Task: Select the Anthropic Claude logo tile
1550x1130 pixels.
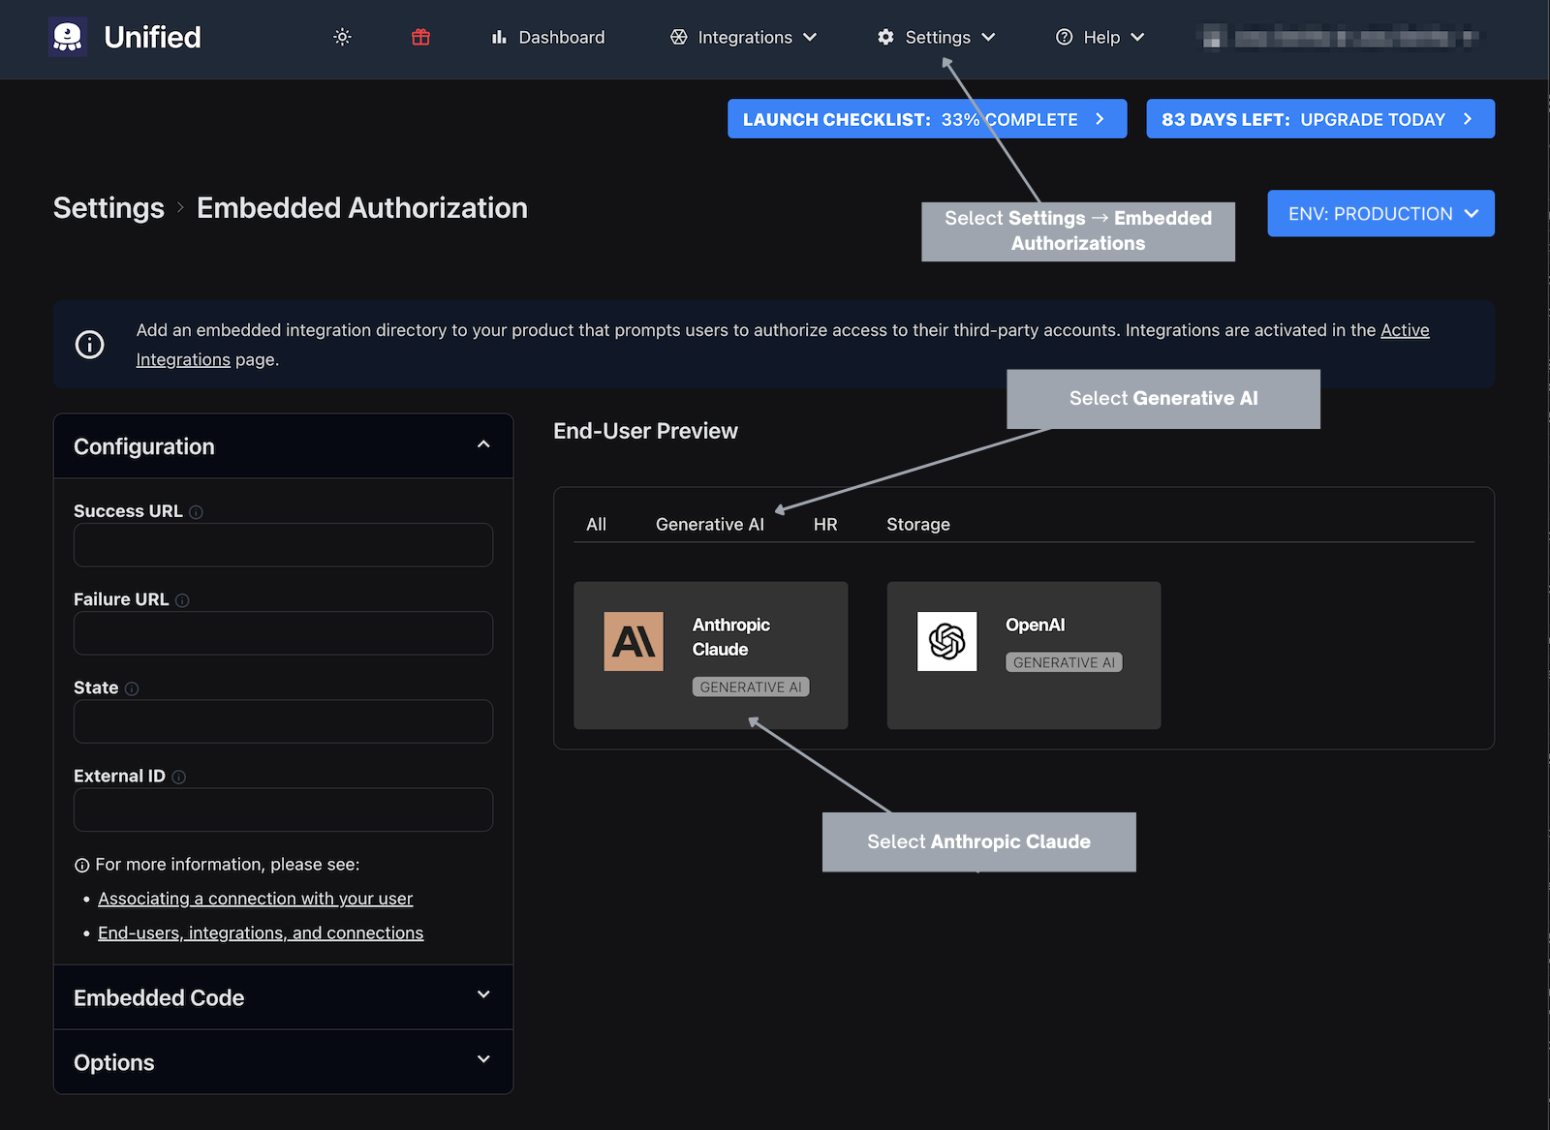Action: 634,641
